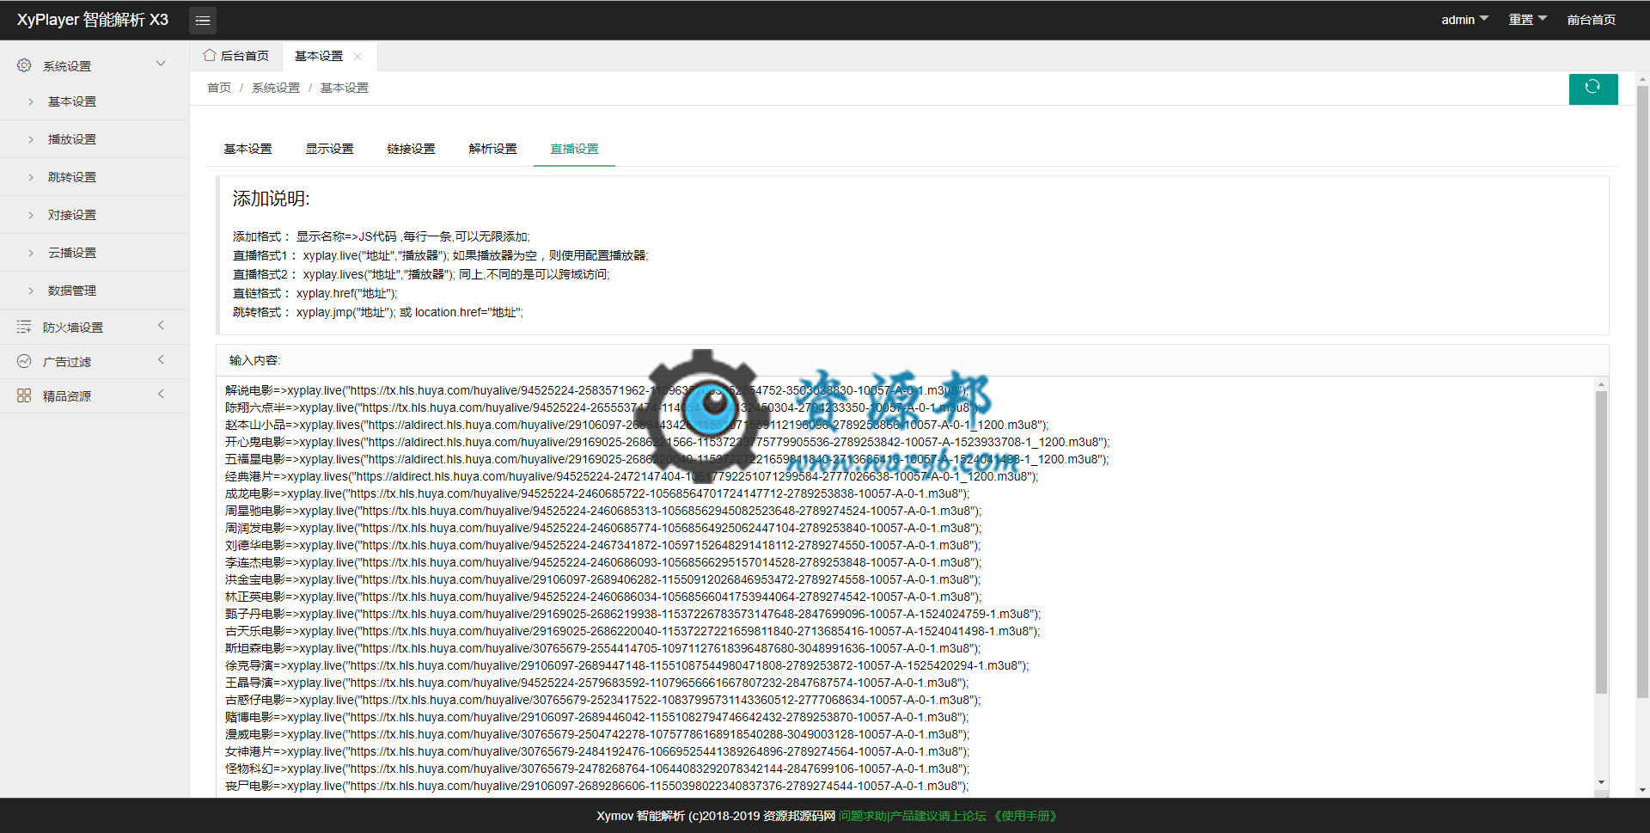Click the 赌博电影 line in textarea
Image resolution: width=1650 pixels, height=833 pixels.
(x=597, y=717)
